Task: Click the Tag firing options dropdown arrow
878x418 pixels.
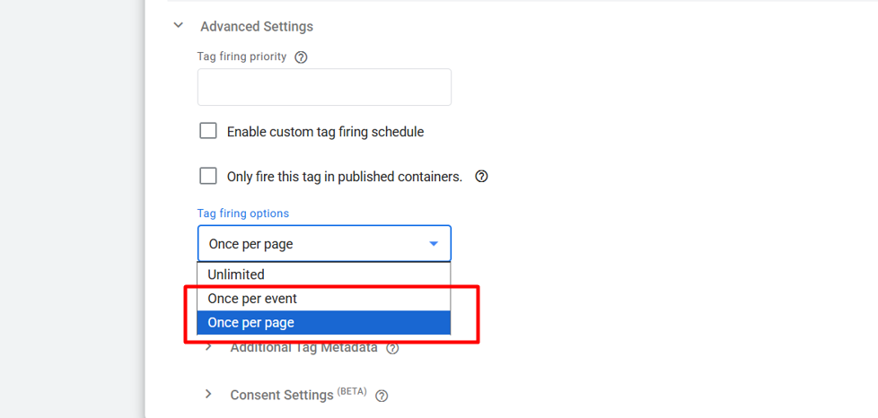Action: tap(434, 244)
